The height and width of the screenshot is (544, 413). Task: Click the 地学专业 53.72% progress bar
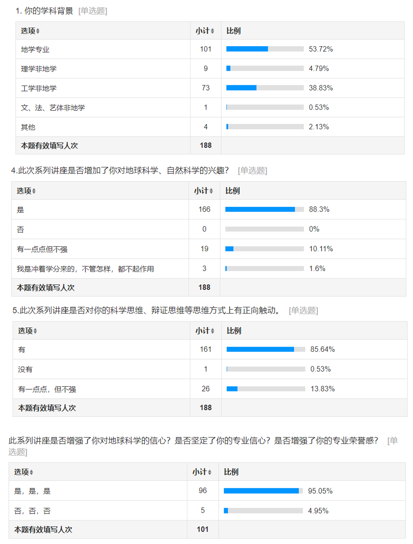point(265,49)
